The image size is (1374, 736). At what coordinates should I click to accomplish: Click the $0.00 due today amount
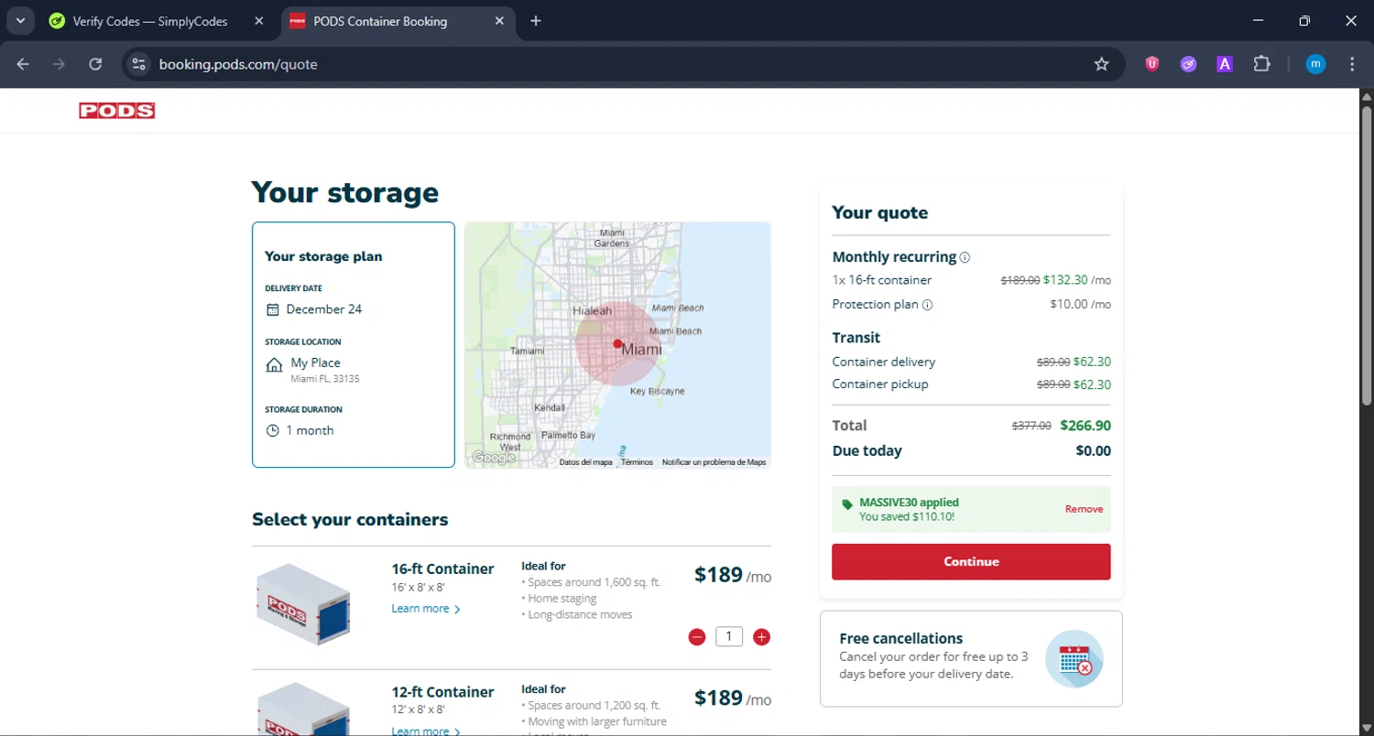(x=1094, y=450)
